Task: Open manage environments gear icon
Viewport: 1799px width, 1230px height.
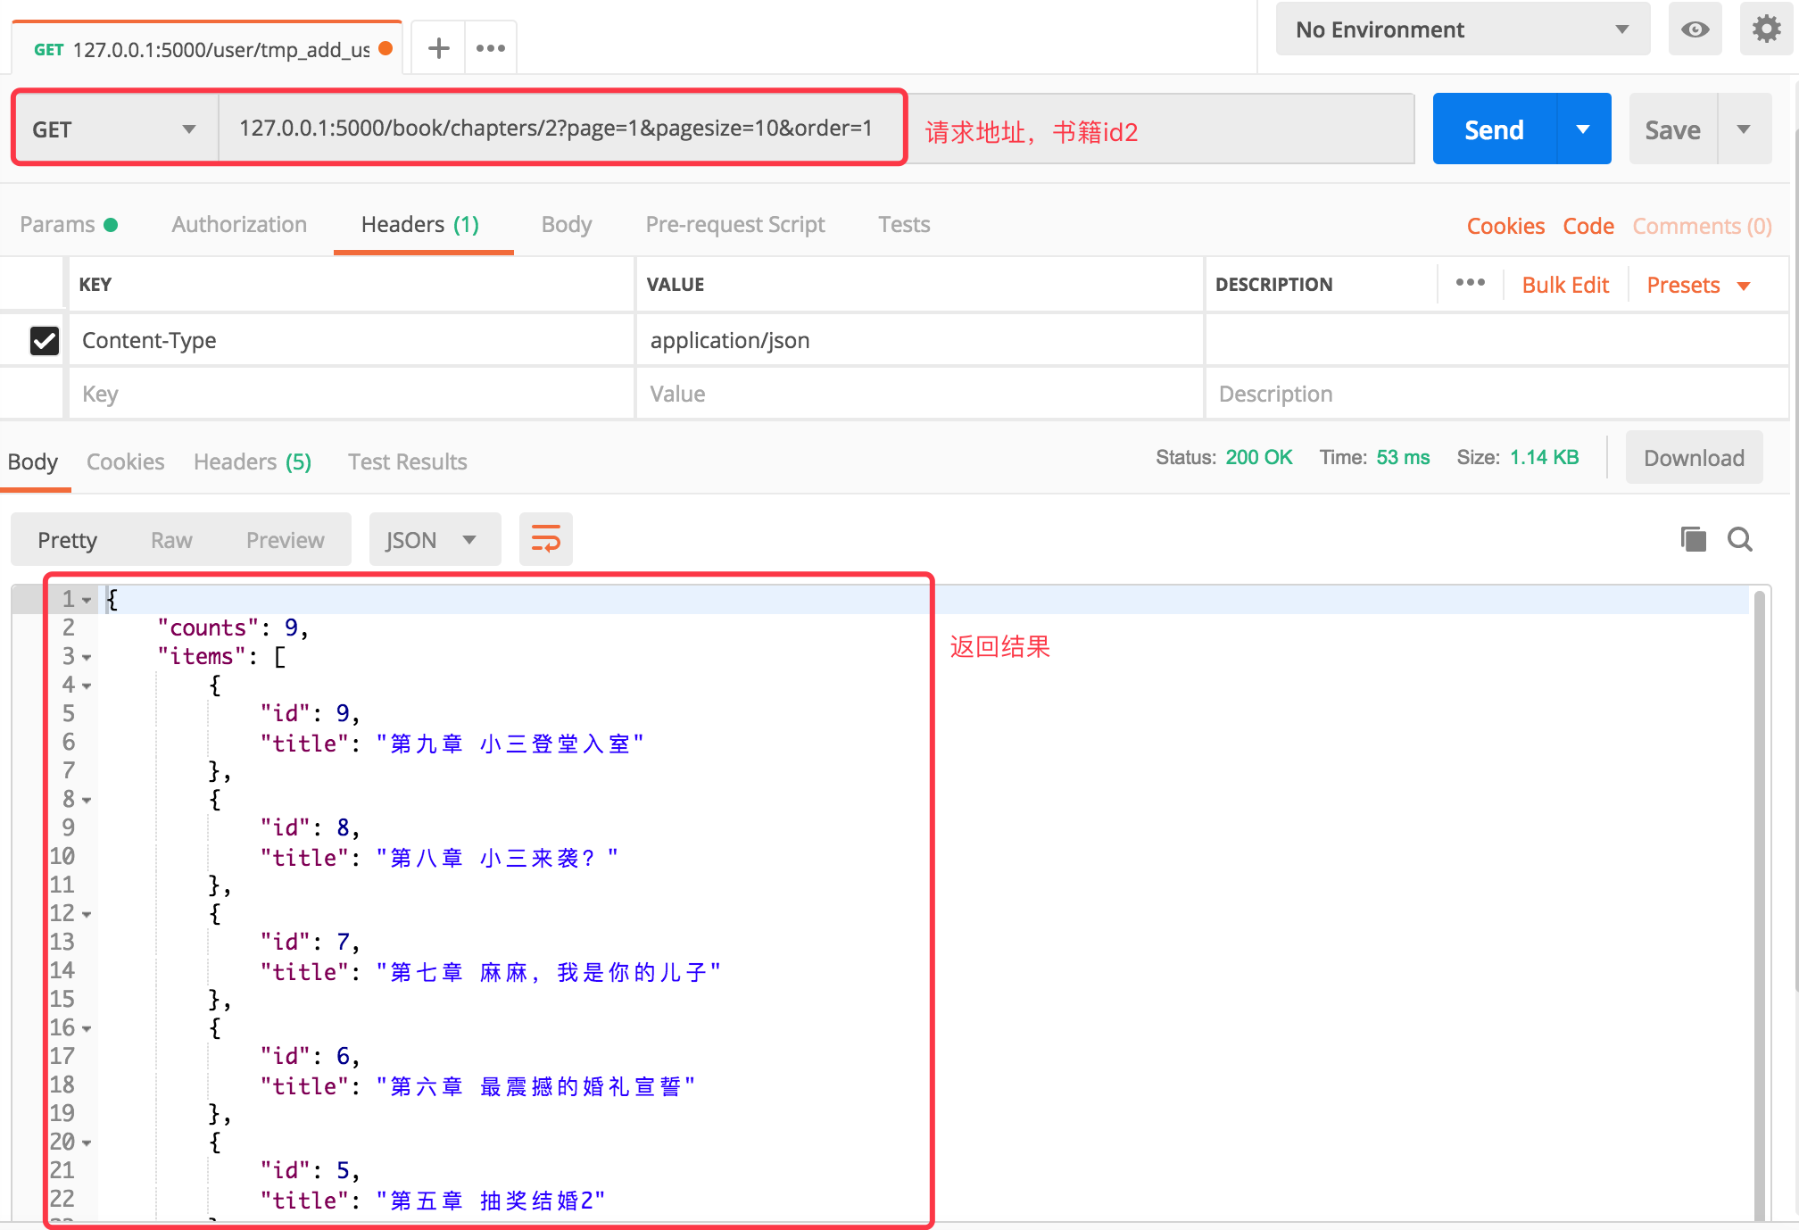Action: point(1766,29)
